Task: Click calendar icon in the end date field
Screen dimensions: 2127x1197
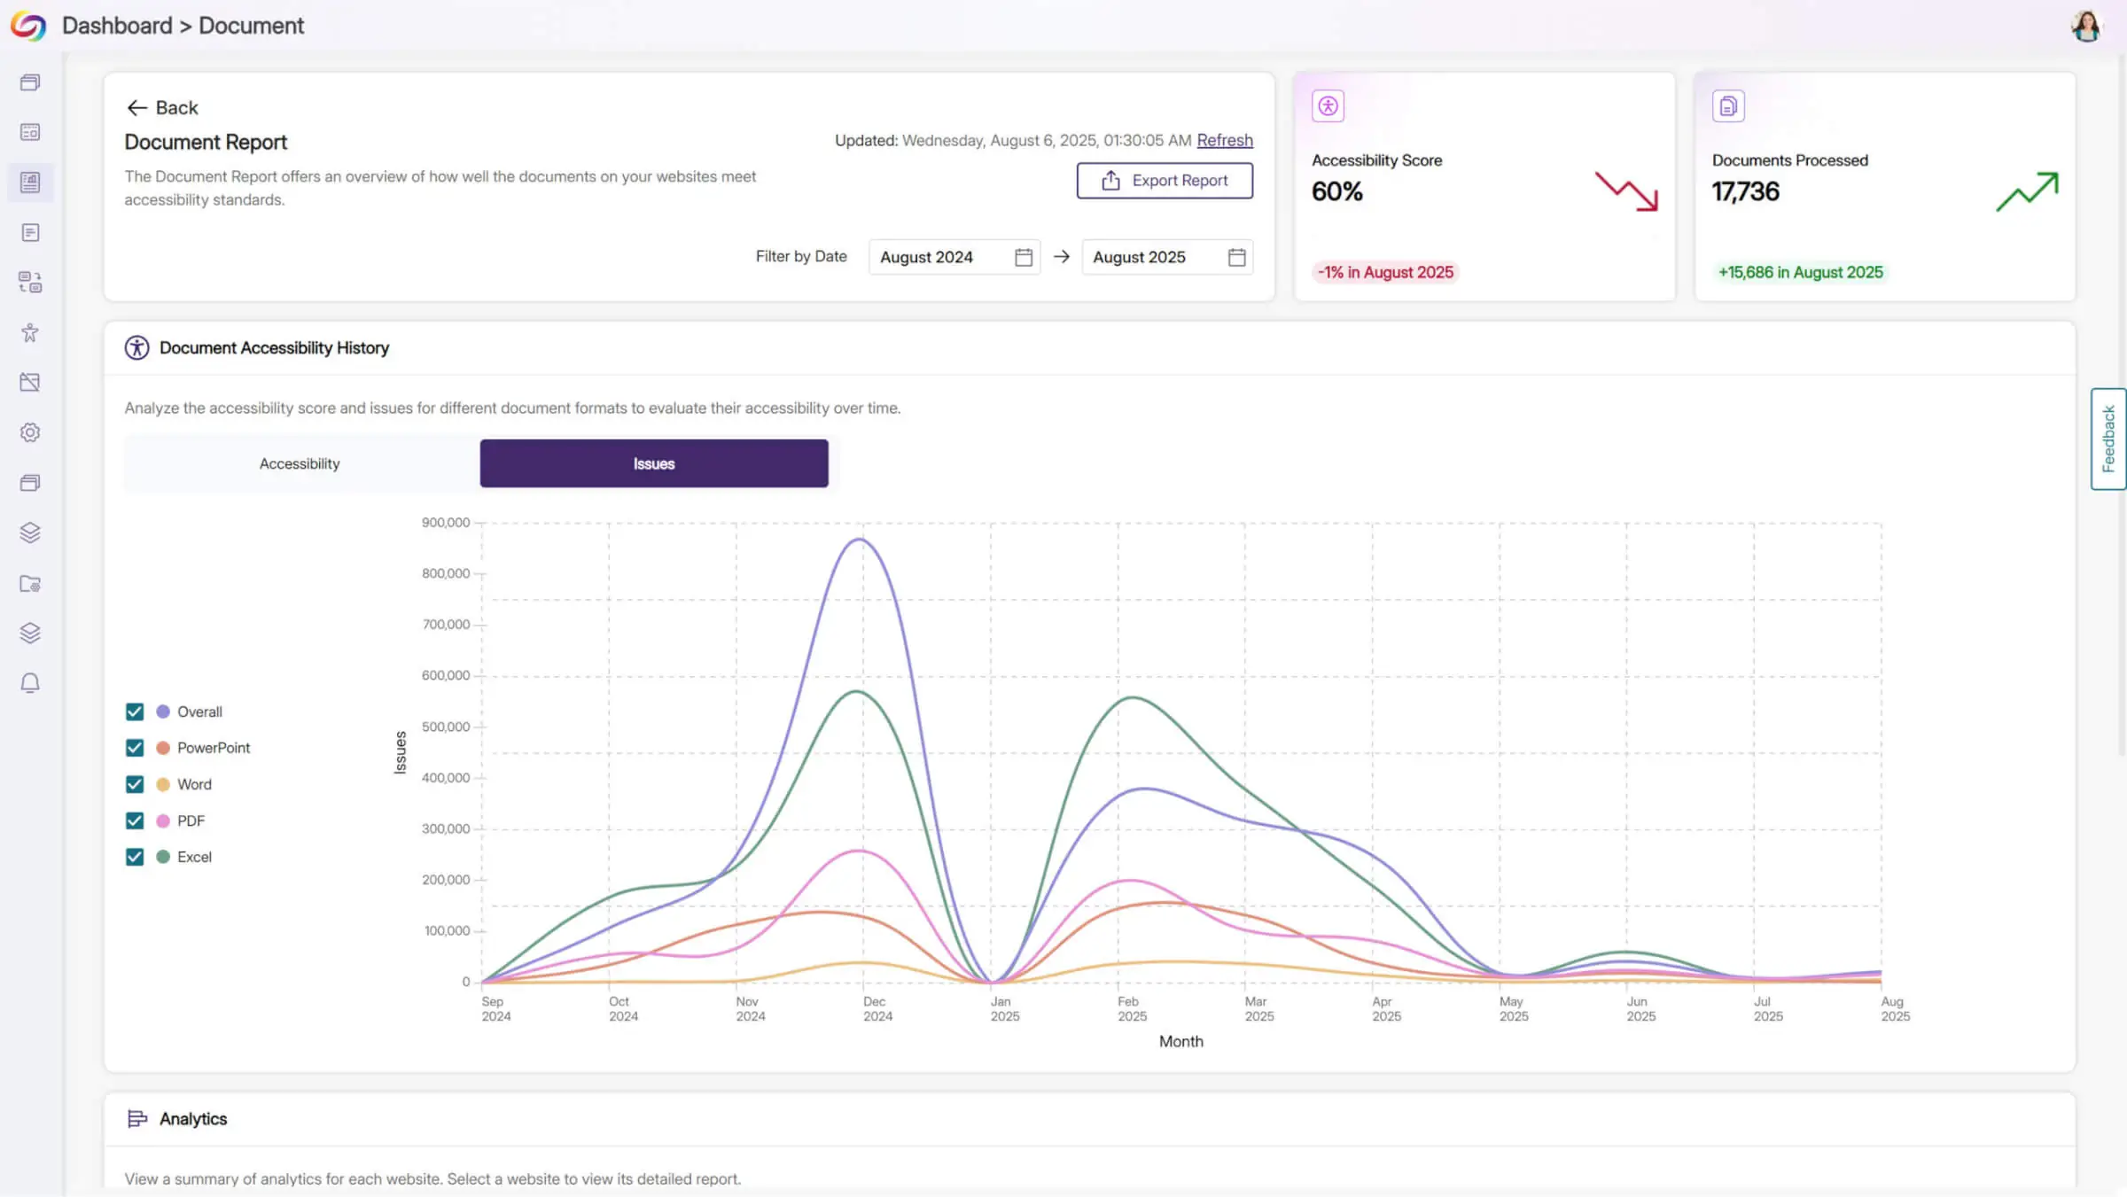Action: click(x=1237, y=257)
